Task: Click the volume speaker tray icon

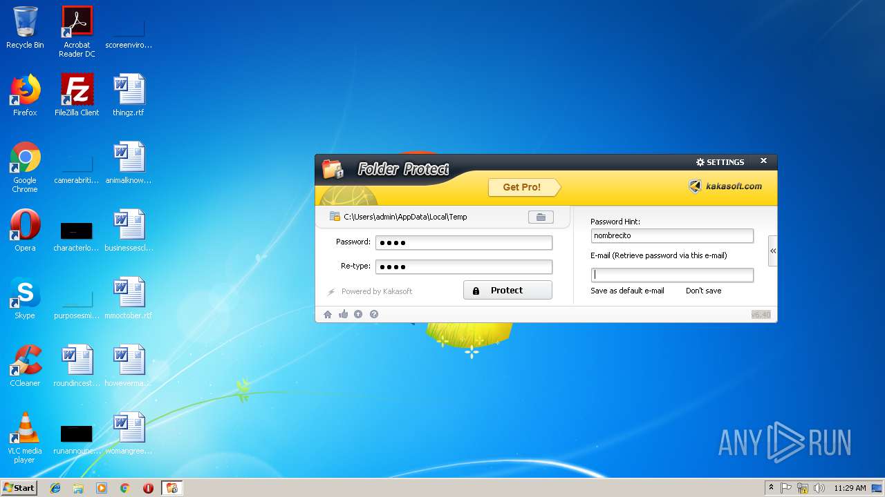Action: click(x=819, y=488)
